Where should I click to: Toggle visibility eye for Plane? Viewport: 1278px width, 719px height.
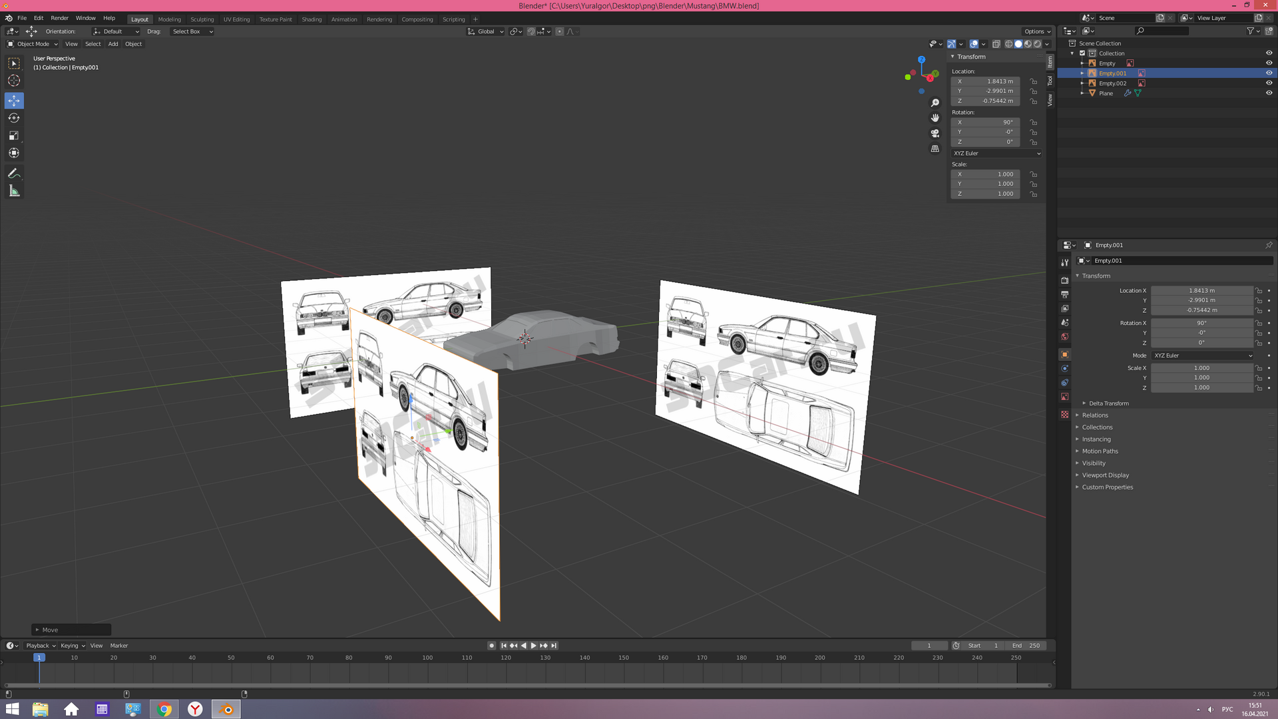(1269, 93)
